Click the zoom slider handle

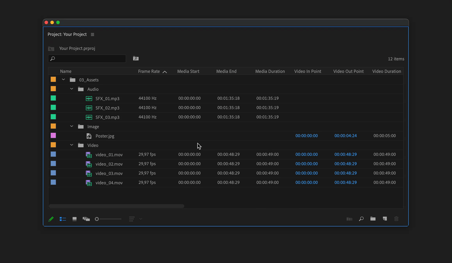(x=97, y=219)
